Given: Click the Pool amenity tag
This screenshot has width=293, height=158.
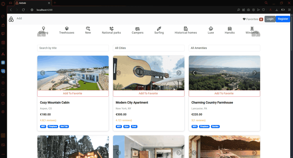Looking at the screenshot, I should 134,126.
